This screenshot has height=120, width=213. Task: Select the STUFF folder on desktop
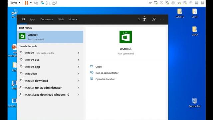coord(194,13)
